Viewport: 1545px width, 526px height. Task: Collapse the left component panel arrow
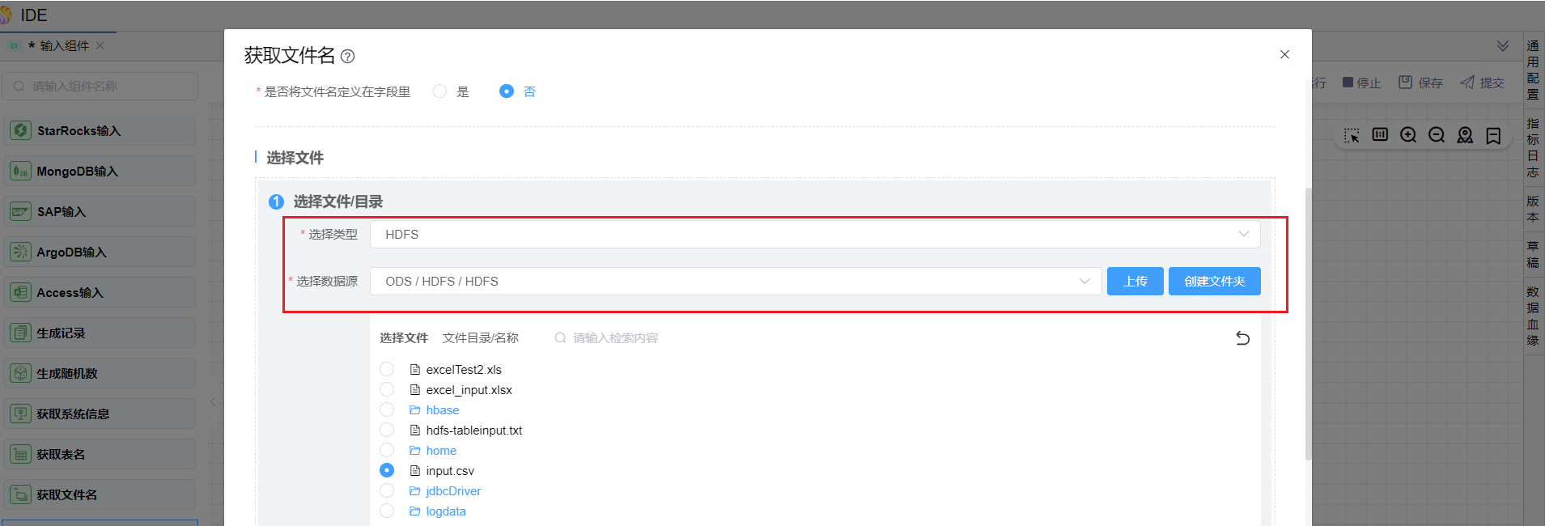click(213, 401)
